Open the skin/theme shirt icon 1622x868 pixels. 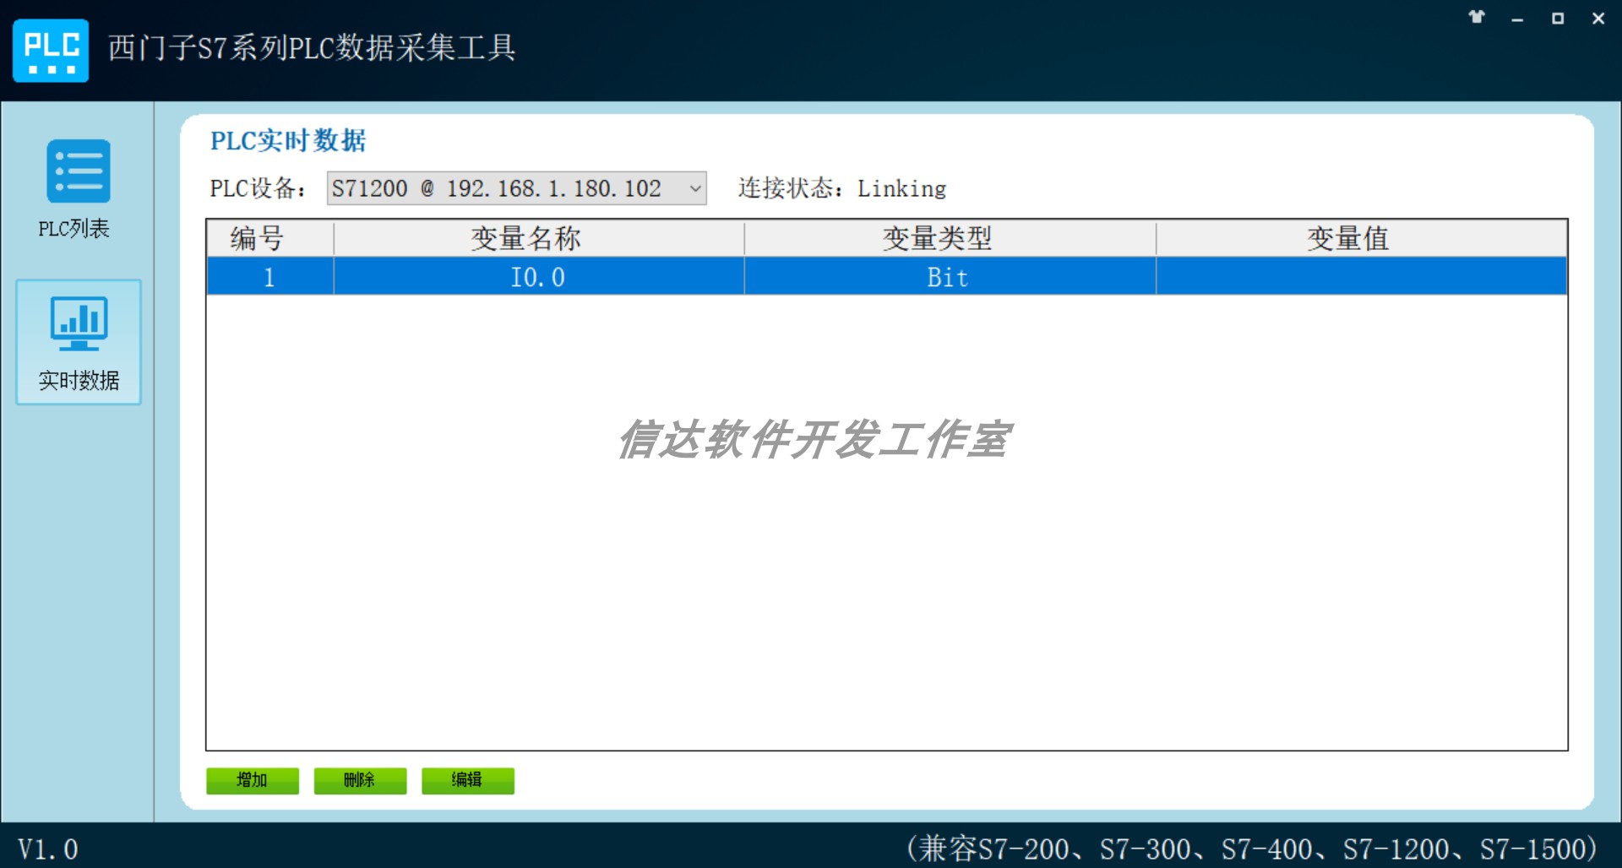(1476, 17)
